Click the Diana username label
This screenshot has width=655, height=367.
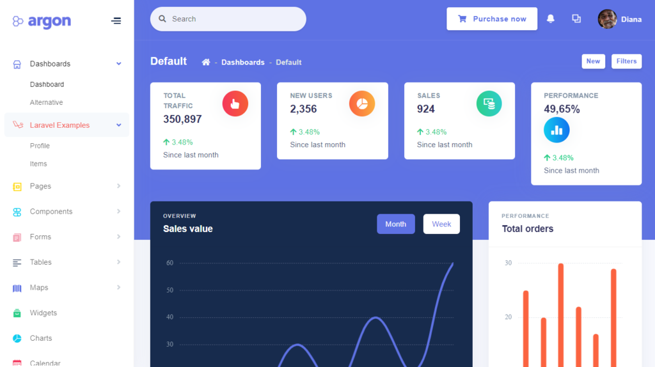click(631, 19)
